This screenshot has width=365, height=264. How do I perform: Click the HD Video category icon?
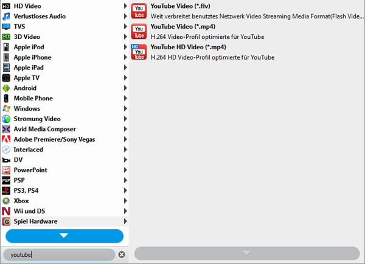pyautogui.click(x=6, y=6)
